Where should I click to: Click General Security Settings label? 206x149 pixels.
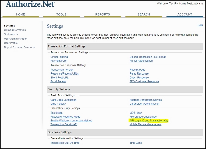coord(65,108)
